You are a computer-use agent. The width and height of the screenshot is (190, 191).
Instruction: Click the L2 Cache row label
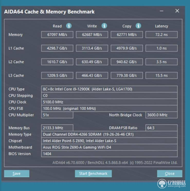tap(16, 62)
